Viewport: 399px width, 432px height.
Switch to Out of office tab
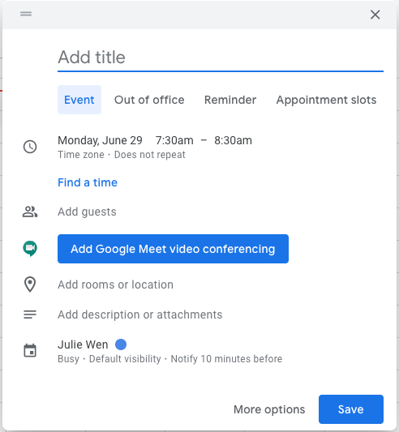[x=149, y=100]
